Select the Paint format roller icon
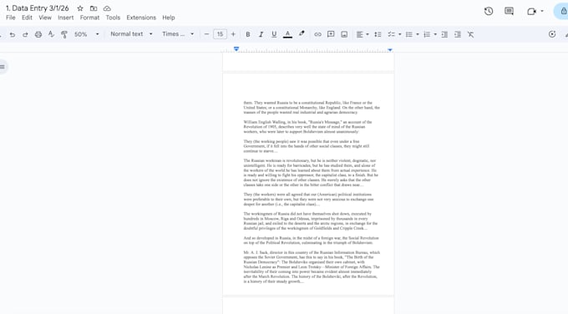 click(x=64, y=34)
